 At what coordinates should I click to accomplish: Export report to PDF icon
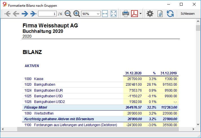[x=134, y=14]
